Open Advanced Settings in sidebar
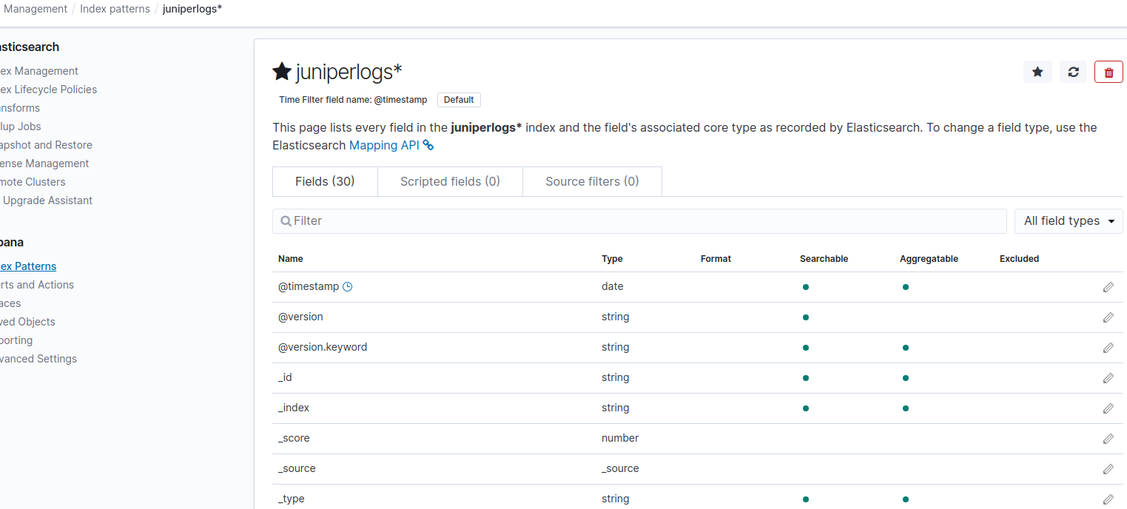The image size is (1127, 509). click(x=38, y=359)
